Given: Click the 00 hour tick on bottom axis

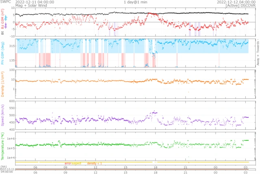Looking at the screenshot, I should [x=215, y=167].
